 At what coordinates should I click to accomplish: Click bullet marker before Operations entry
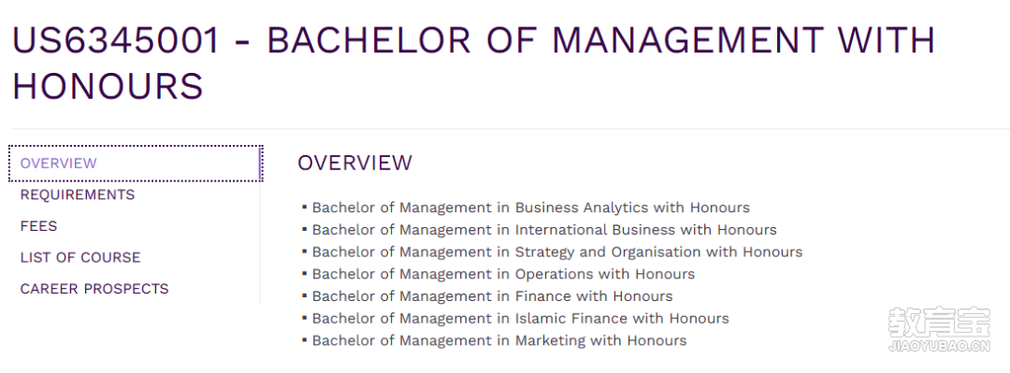304,274
